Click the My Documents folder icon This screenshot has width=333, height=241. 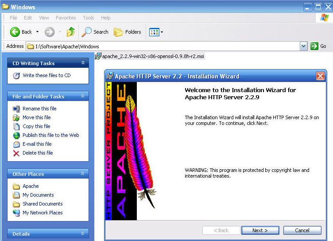click(x=16, y=195)
